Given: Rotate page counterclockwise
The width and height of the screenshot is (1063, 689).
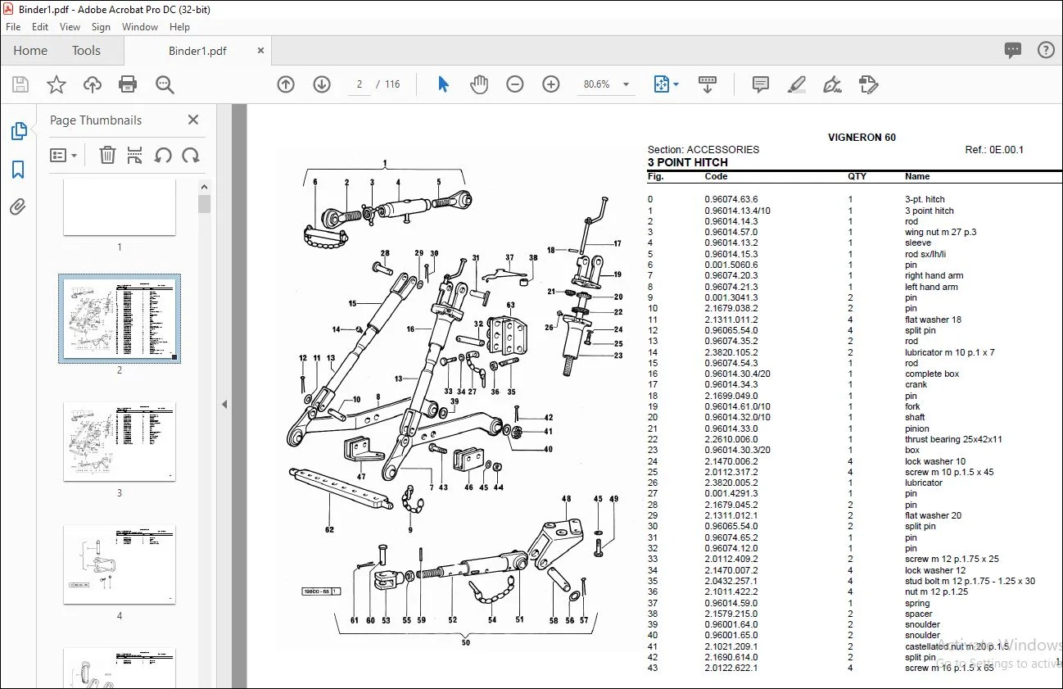Looking at the screenshot, I should [163, 155].
